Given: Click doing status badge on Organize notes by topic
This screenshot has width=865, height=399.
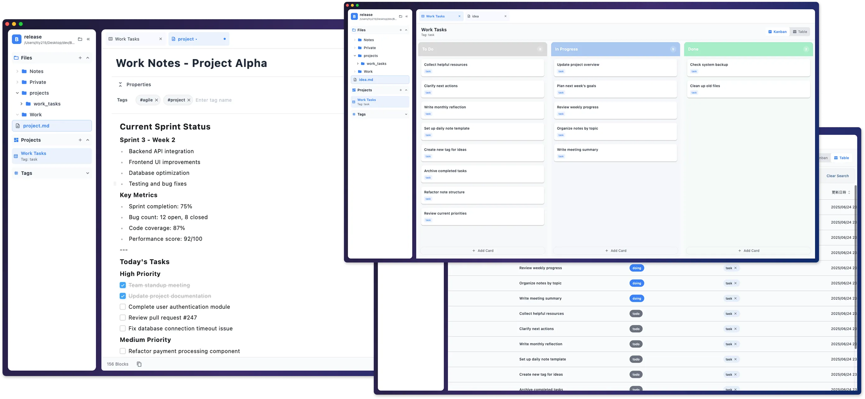Looking at the screenshot, I should [637, 283].
